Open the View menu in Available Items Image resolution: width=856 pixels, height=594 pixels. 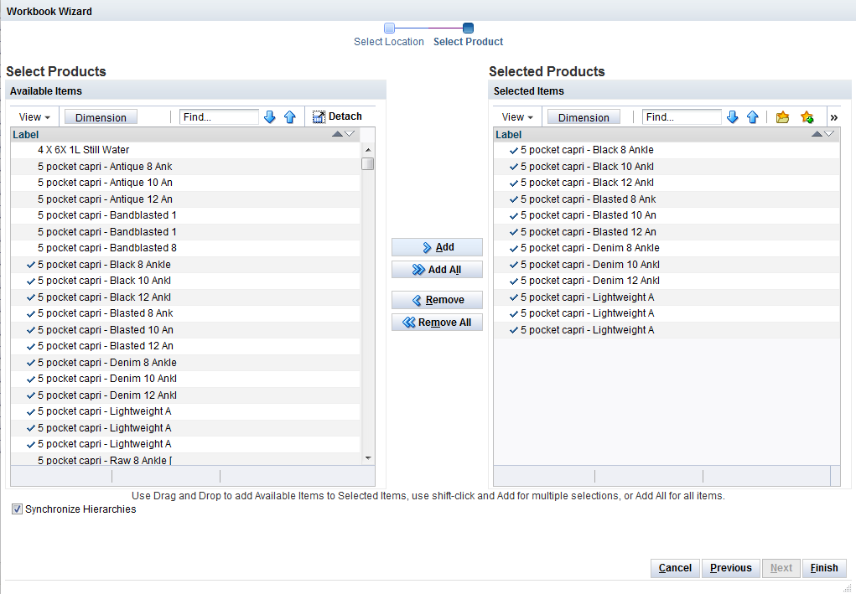[x=34, y=116]
